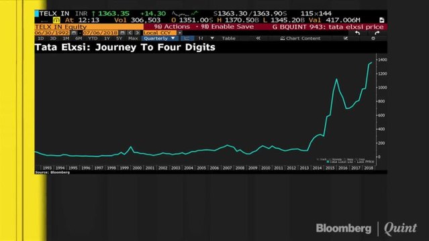Click the 1000 price axis label
This screenshot has height=241, width=429.
[x=383, y=88]
